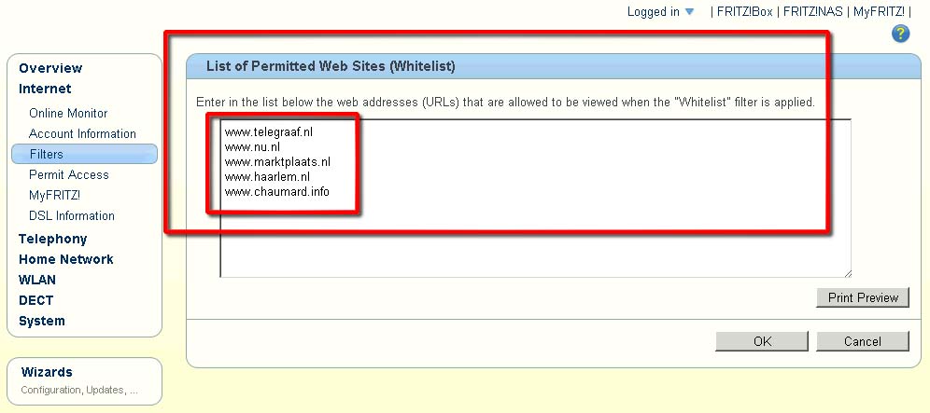Open Permit Access in the sidebar
This screenshot has width=930, height=413.
pyautogui.click(x=69, y=174)
